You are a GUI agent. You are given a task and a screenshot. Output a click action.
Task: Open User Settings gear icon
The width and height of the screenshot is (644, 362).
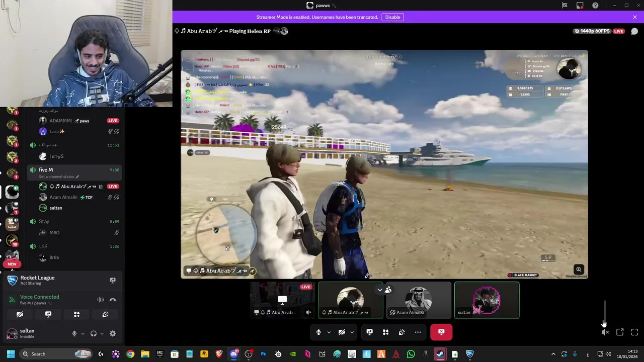(113, 333)
